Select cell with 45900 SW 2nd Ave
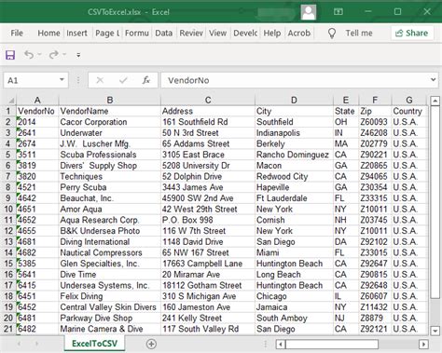 click(208, 198)
